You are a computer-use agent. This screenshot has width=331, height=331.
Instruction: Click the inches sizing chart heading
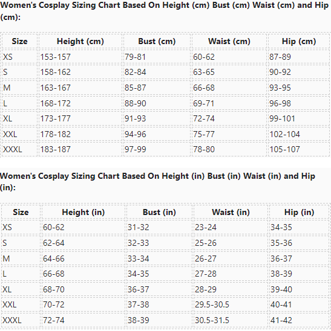[x=157, y=182]
